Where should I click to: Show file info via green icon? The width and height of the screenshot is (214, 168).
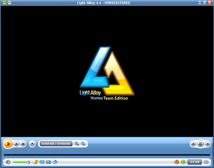tap(183, 162)
